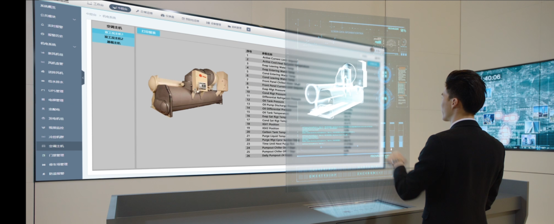554x224 pixels.
Task: Click the 停车场管理 sidebar icon
Action: click(43, 165)
